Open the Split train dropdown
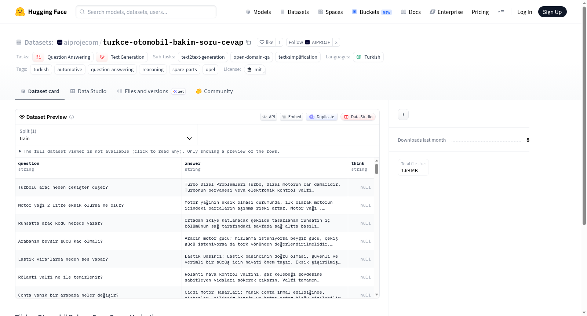Viewport: 587px width, 316px height. pos(106,135)
